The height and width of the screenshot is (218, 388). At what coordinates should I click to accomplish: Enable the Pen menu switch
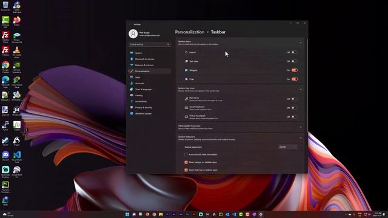[x=294, y=99]
